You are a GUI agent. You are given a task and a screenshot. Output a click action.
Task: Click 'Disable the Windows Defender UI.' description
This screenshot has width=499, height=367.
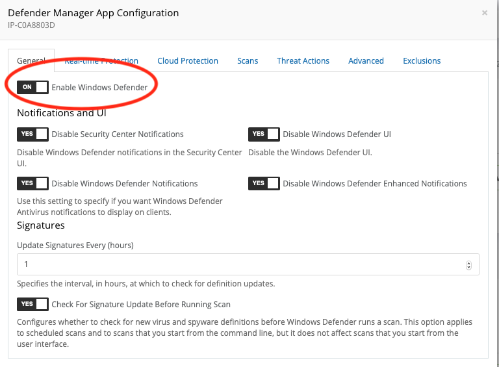pos(310,153)
